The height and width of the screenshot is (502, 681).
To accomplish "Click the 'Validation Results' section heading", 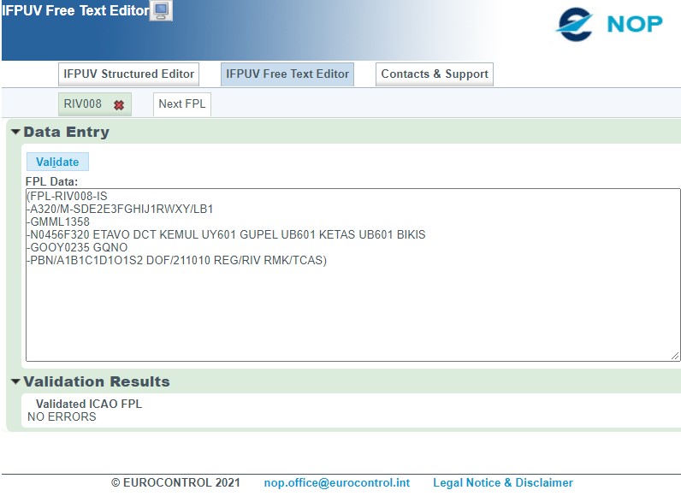I will point(97,381).
